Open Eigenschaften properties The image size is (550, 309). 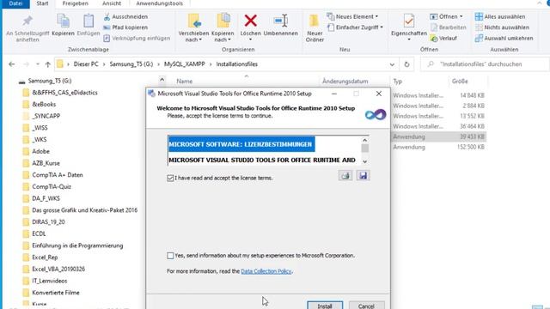click(409, 27)
